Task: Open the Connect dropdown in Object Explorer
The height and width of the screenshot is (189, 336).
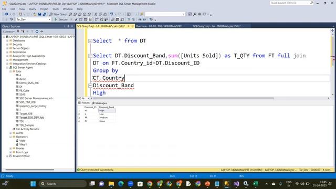Action: (x=9, y=31)
